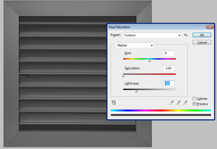The height and width of the screenshot is (149, 217).
Task: Click the Saturation slider handle
Action: coord(123,76)
